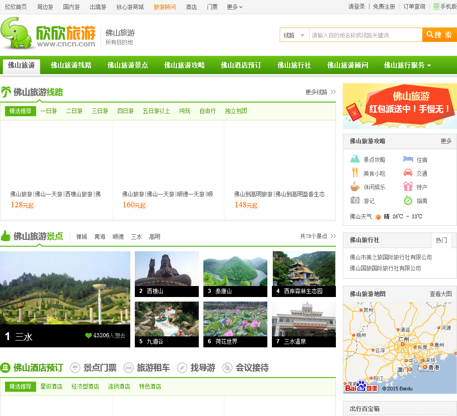Click the thumbs-up icon by 佛山旅游景点
The height and width of the screenshot is (416, 457).
point(5,236)
